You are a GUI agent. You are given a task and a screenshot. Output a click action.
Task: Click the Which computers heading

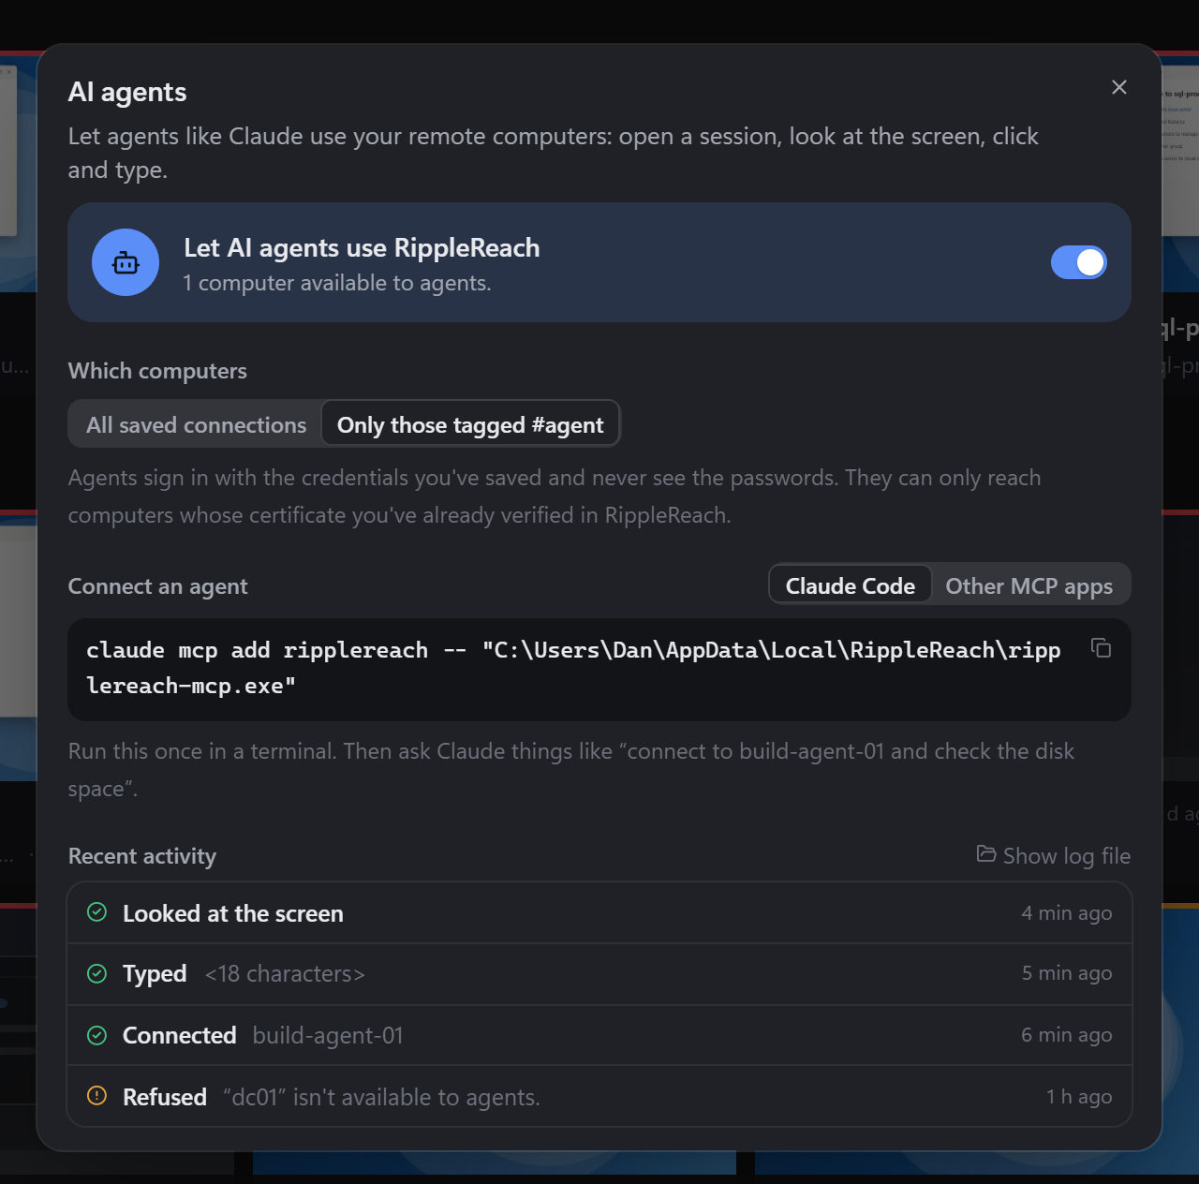click(157, 371)
